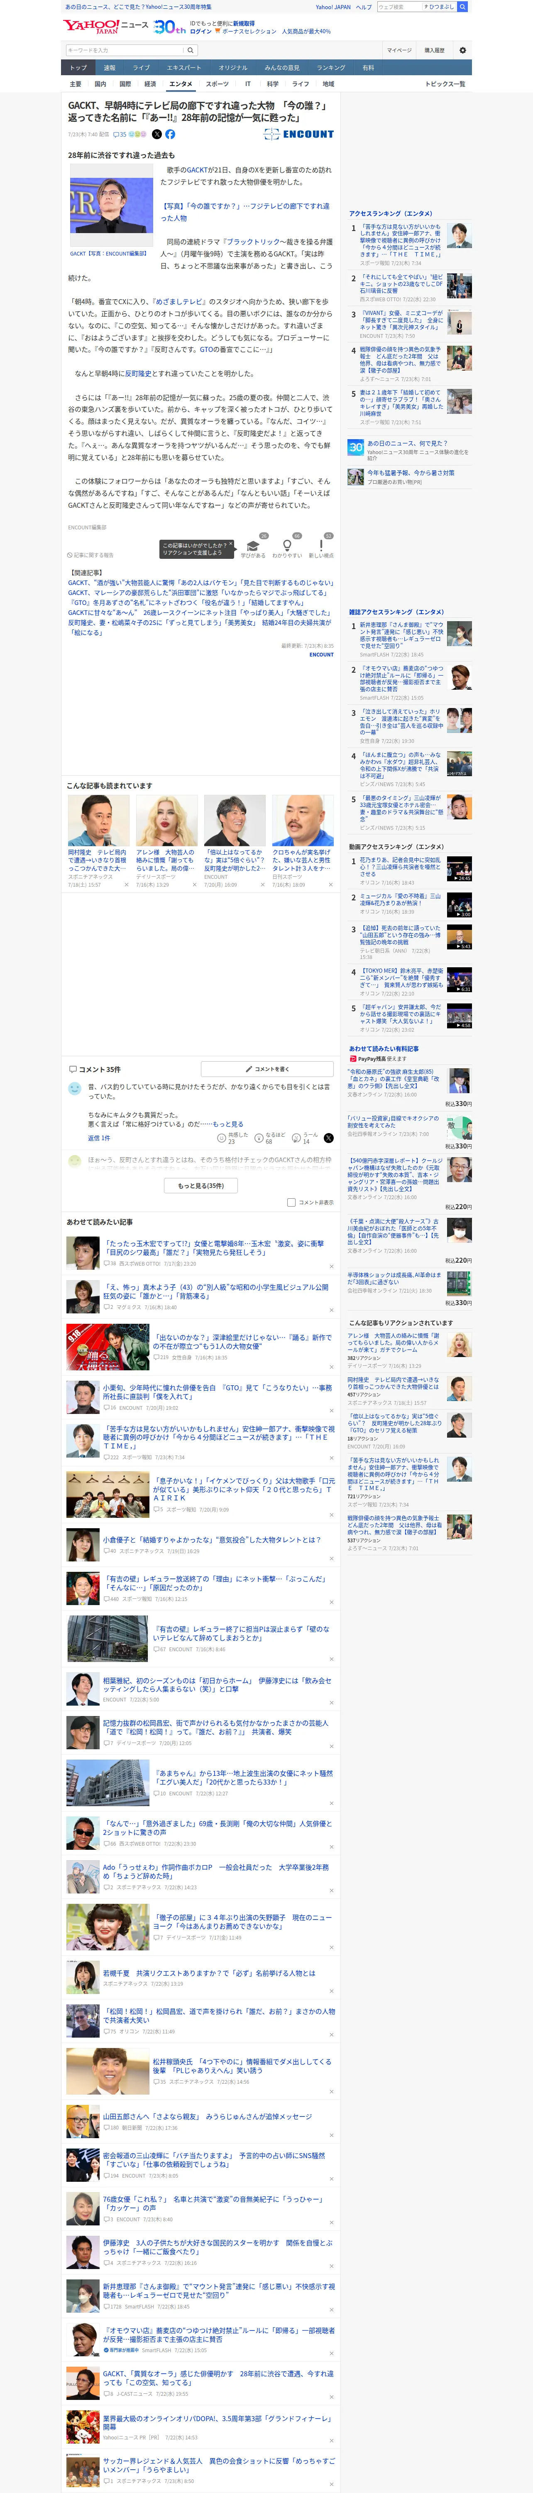
Task: Click the わかりやすい lightbulb reaction
Action: (x=287, y=547)
